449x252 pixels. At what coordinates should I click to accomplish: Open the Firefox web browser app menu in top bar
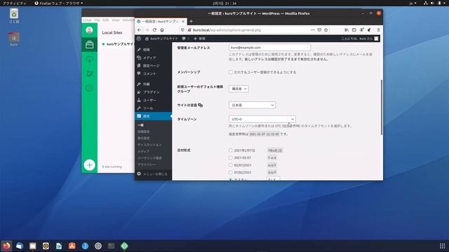pos(59,3)
